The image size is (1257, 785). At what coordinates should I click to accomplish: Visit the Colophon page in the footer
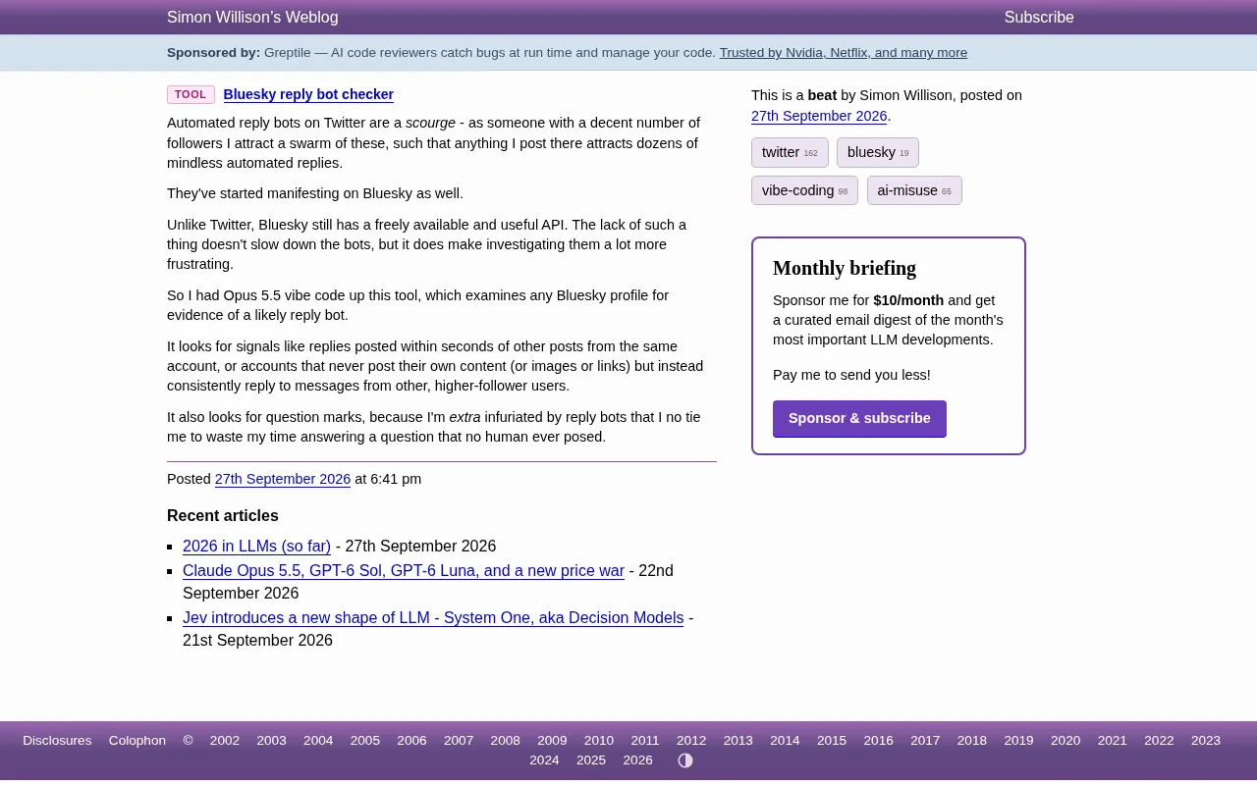coord(137,741)
